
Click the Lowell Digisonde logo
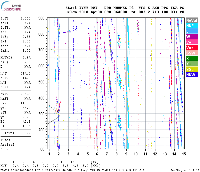11,6
